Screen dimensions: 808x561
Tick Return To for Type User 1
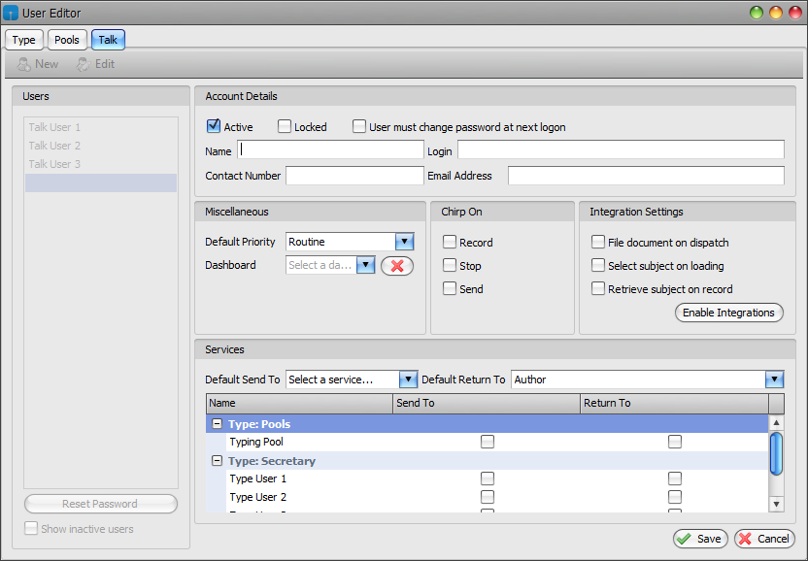click(x=675, y=478)
